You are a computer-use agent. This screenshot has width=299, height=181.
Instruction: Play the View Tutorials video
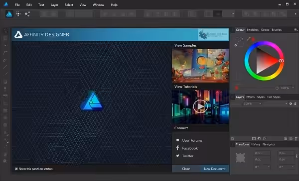tap(200, 106)
